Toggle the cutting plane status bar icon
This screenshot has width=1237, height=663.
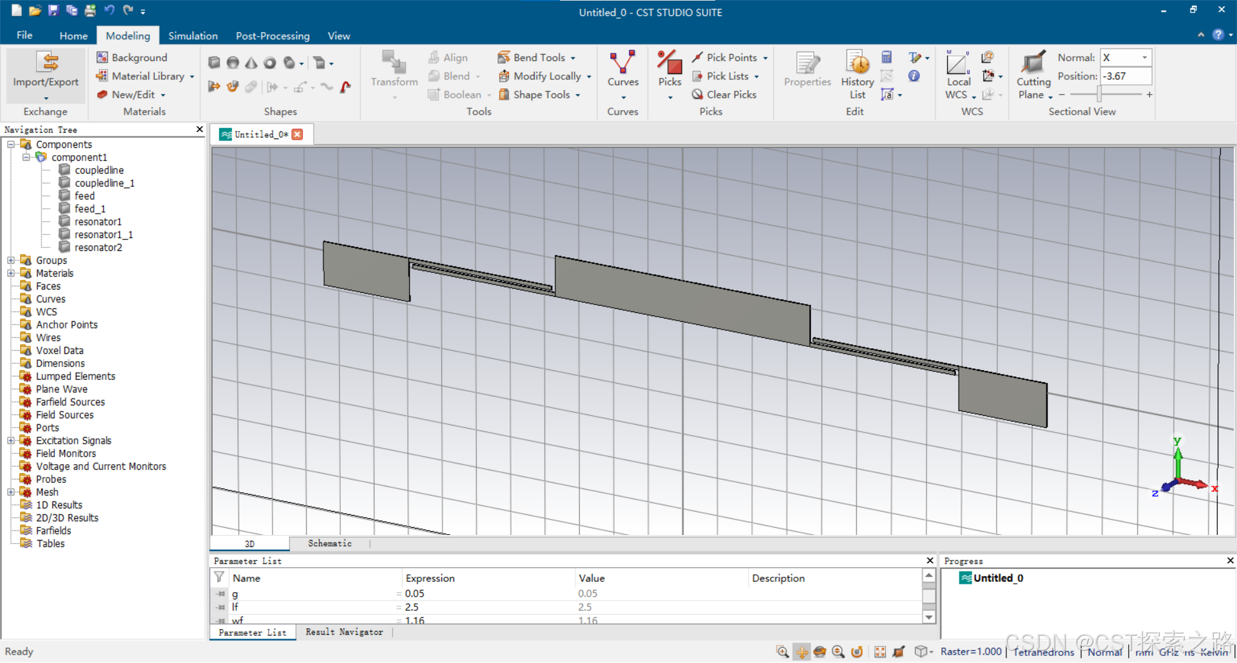coord(899,651)
